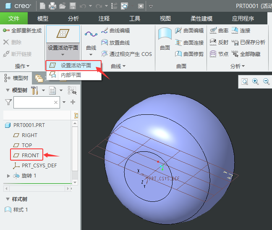272x230 pixels.
Task: Click the 连接 analysis tool
Action: 241,31
